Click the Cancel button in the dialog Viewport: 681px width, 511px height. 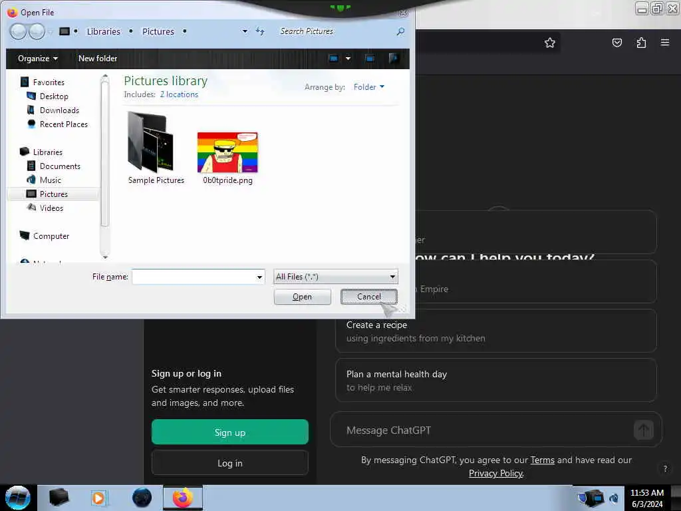[x=368, y=297]
